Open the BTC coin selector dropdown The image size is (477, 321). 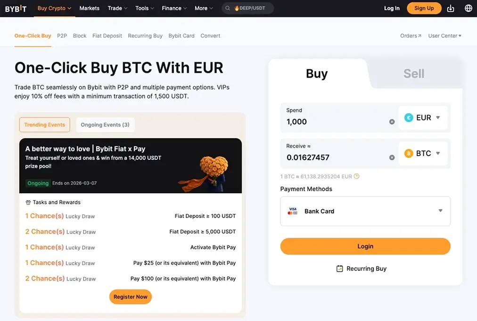click(423, 153)
